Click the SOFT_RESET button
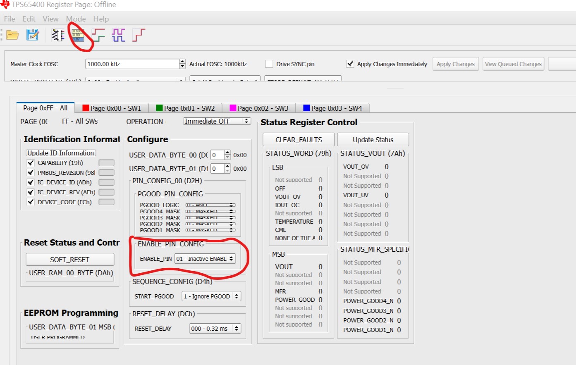 [70, 260]
